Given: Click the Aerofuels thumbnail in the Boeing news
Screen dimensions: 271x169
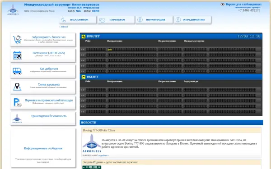Looking at the screenshot, I should click(x=92, y=143).
